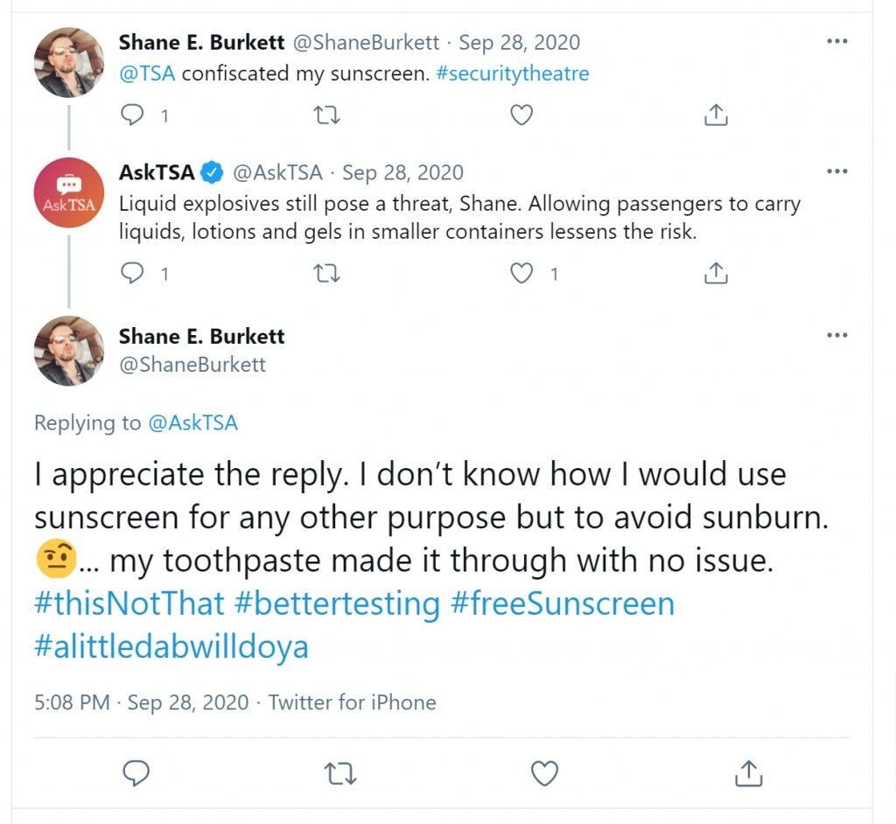Like the main tweet at the bottom
Screen dimensions: 896x824
click(544, 774)
